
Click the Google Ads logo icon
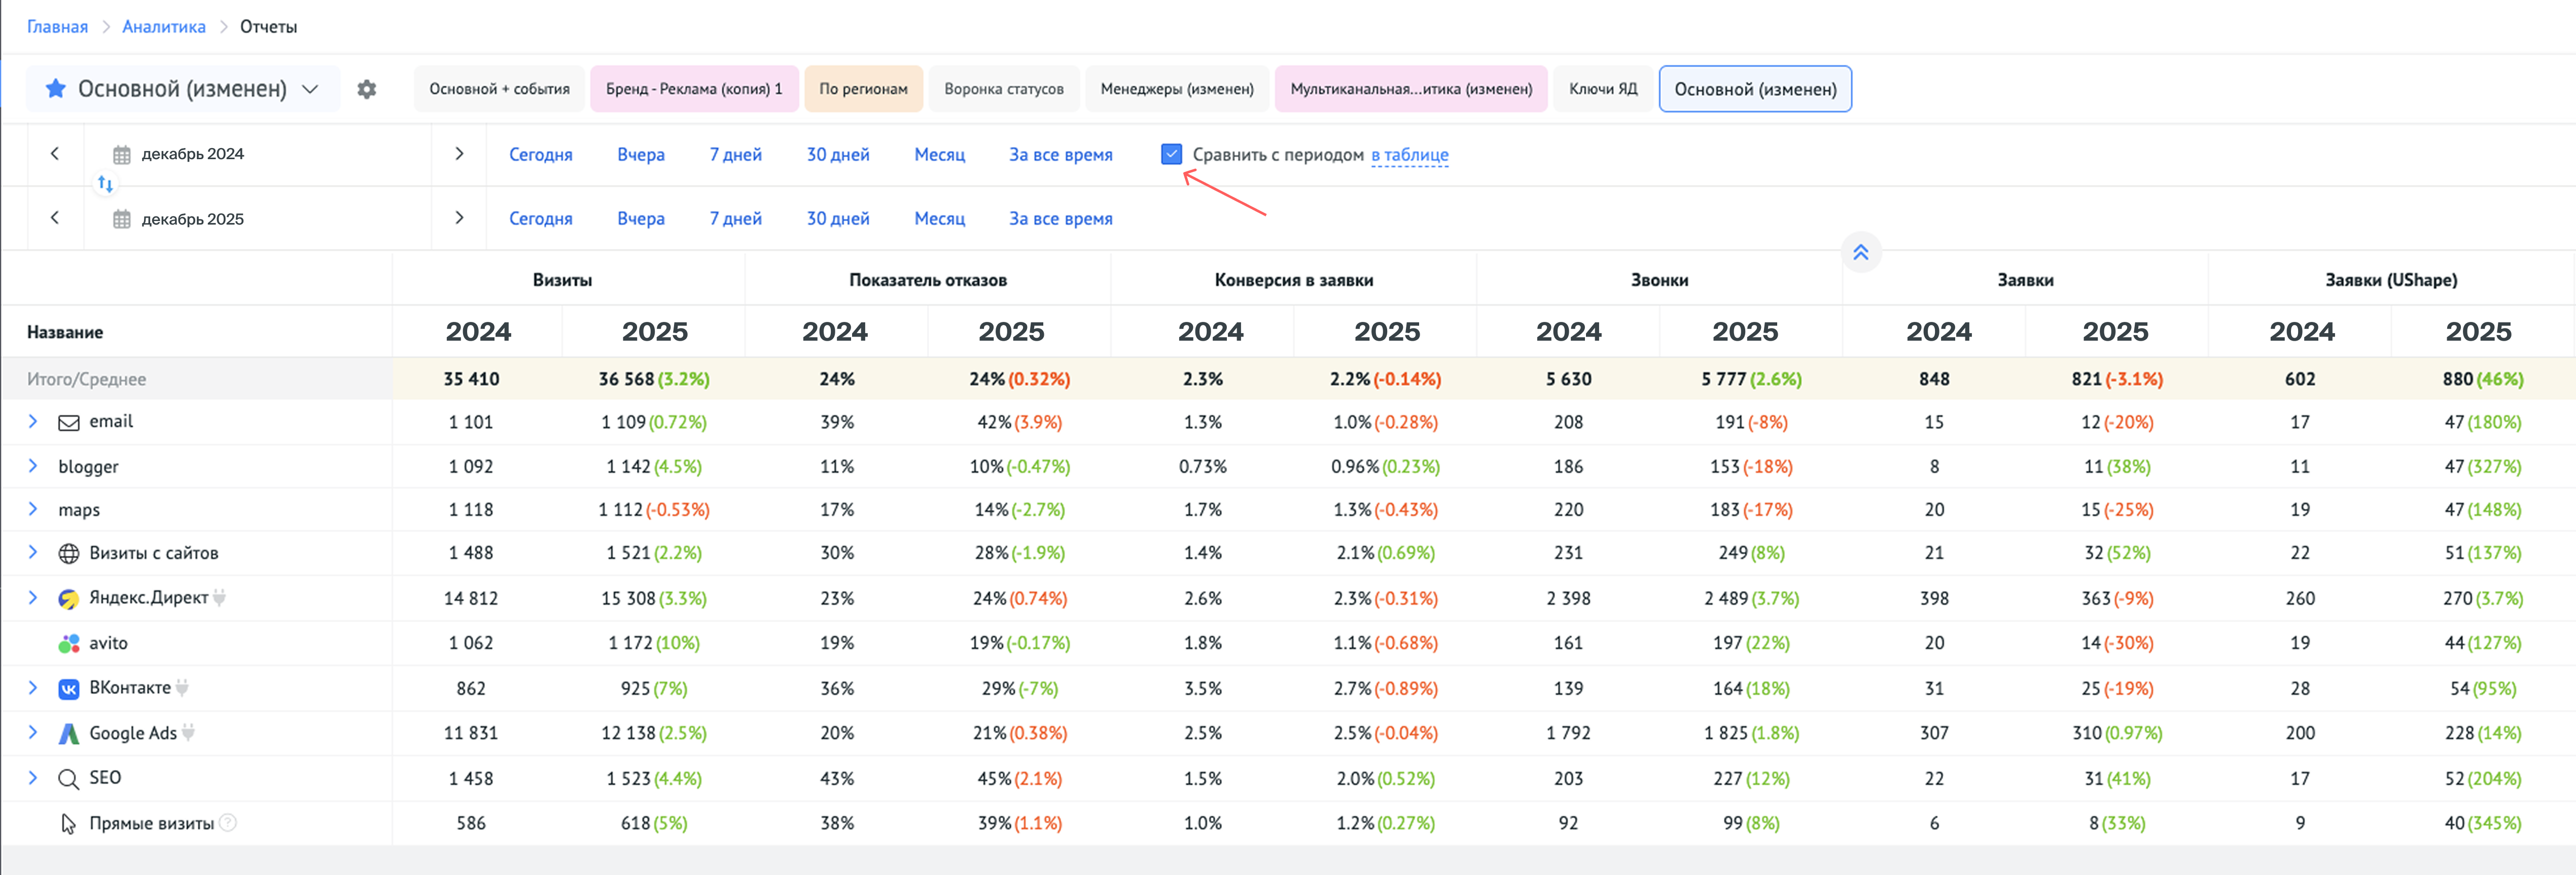point(69,733)
